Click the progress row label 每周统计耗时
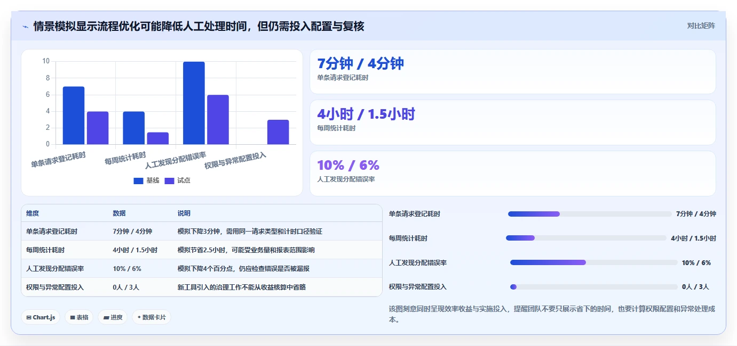 point(408,238)
